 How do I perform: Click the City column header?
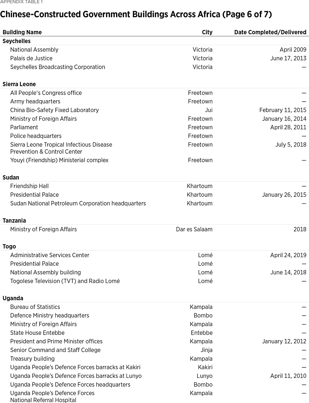point(207,32)
